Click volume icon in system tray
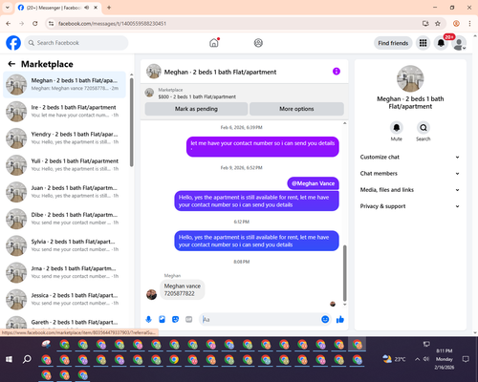The width and height of the screenshot is (478, 382). [426, 359]
